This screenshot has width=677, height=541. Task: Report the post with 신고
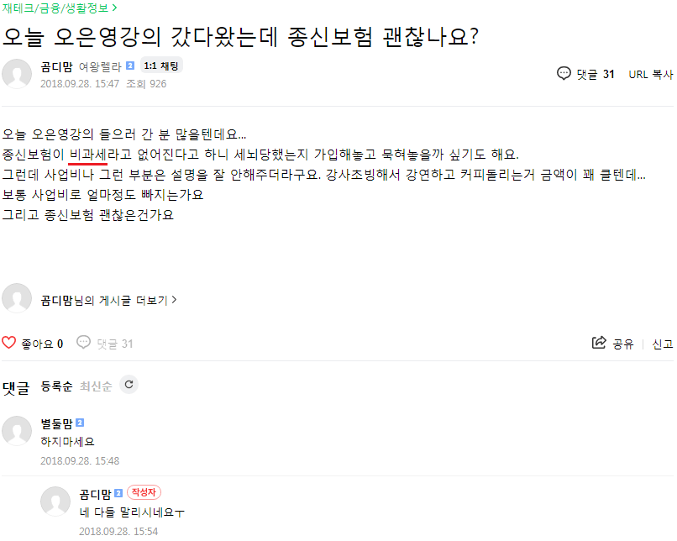(663, 344)
